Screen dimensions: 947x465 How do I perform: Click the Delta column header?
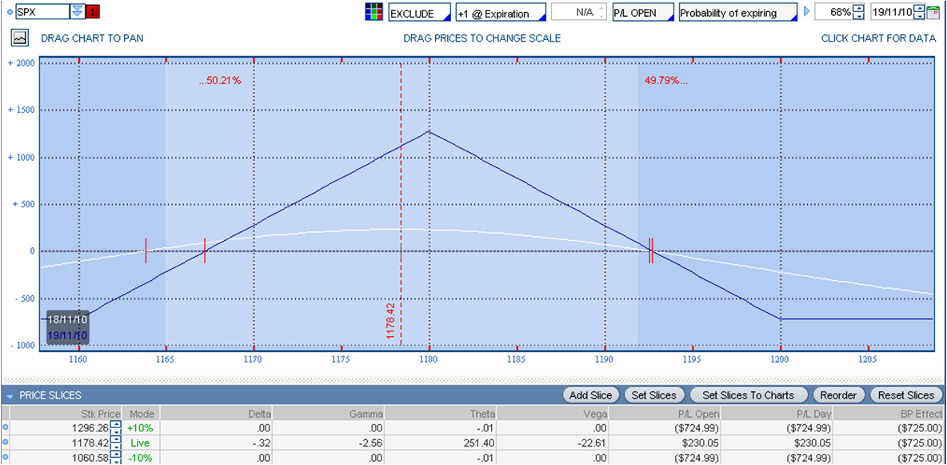tap(216, 414)
